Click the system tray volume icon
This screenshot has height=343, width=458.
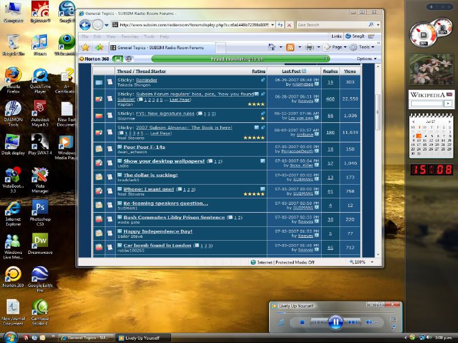click(429, 337)
